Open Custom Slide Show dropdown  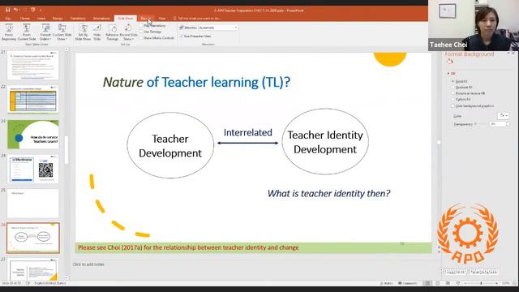pyautogui.click(x=62, y=32)
